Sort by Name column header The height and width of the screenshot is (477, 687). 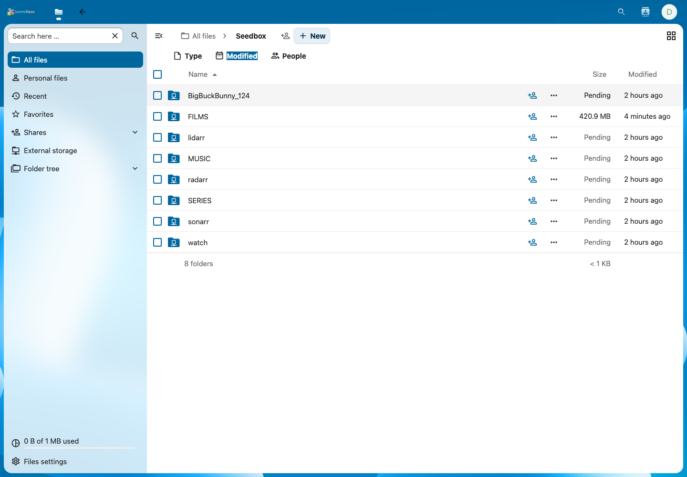coord(203,74)
